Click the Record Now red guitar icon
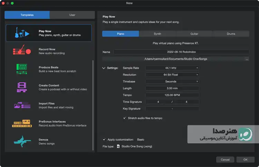Screen dimensions: 259x167 click(x=22, y=50)
